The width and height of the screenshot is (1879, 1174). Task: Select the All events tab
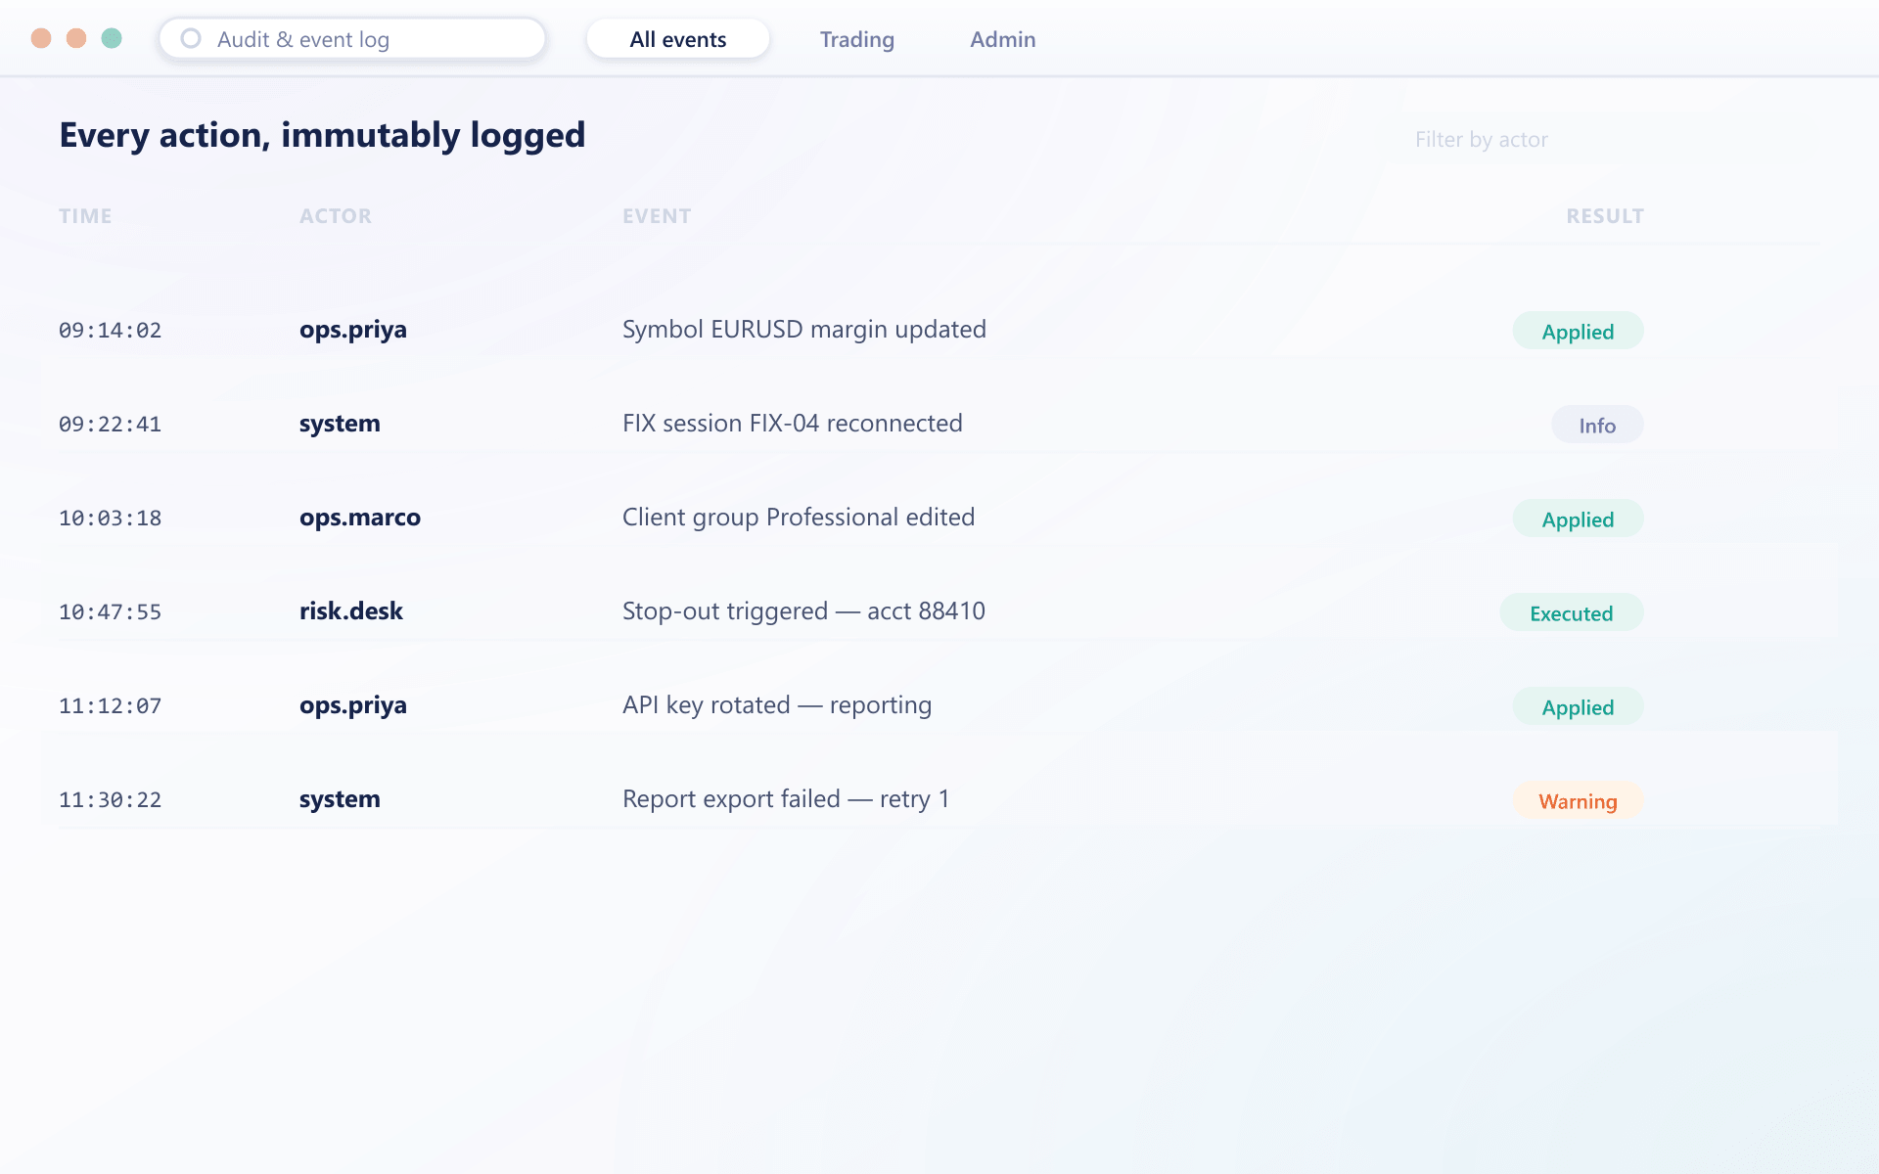[678, 39]
